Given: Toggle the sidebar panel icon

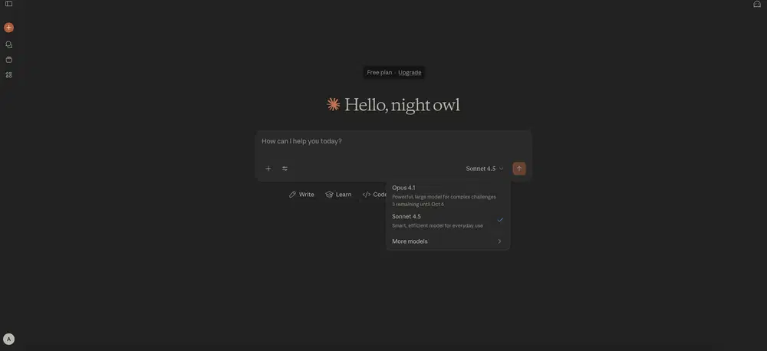Looking at the screenshot, I should coord(8,4).
